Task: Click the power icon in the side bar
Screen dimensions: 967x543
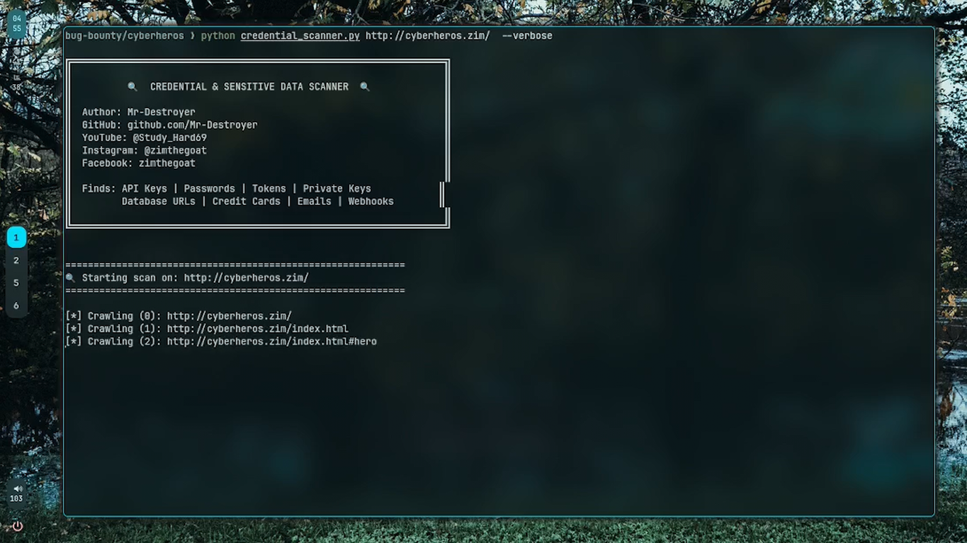Action: (17, 526)
